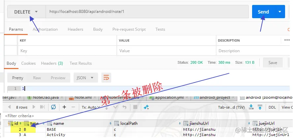Click the compare data arrows icon
Image resolution: width=293 pixels, height=138 pixels.
pyautogui.click(x=146, y=107)
